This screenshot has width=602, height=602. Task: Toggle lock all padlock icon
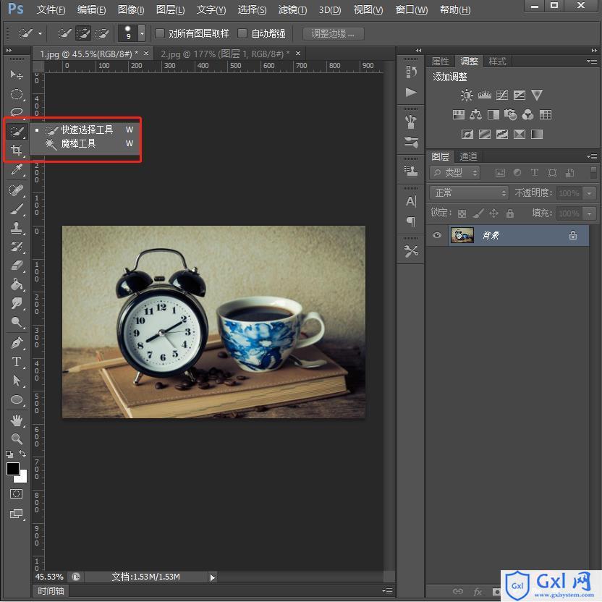point(510,213)
